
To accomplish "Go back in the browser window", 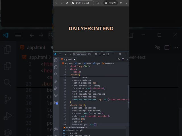I will 56,3.
